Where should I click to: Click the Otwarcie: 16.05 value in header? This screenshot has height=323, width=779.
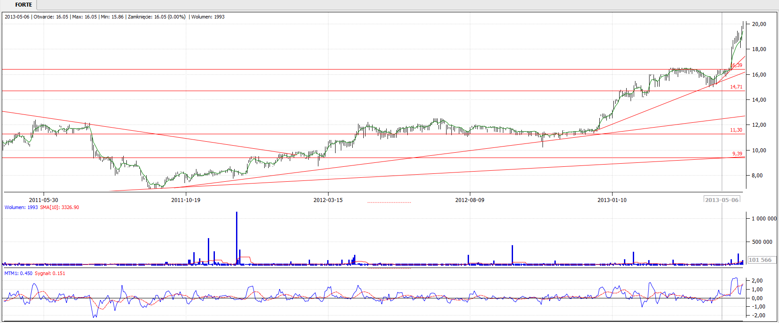pos(51,17)
